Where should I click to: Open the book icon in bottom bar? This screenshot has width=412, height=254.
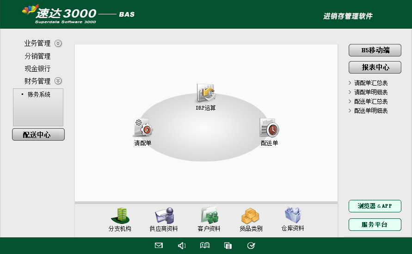pos(205,246)
